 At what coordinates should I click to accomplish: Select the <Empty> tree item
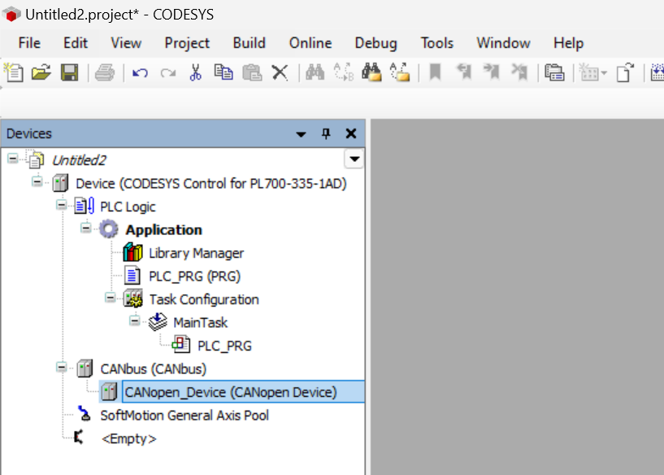129,438
